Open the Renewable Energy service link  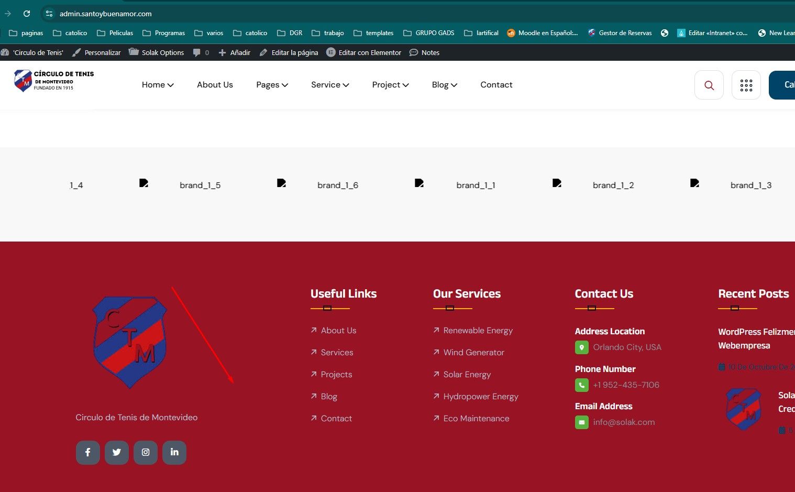point(478,331)
